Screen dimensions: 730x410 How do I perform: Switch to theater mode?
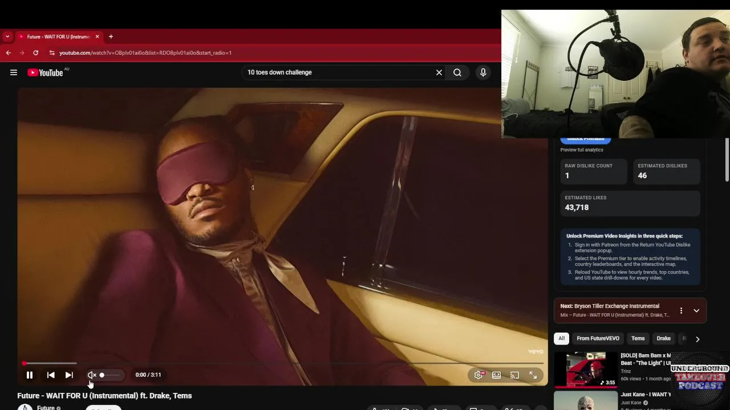point(497,375)
